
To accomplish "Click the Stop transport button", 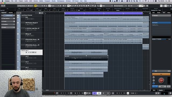I will coord(99,93).
